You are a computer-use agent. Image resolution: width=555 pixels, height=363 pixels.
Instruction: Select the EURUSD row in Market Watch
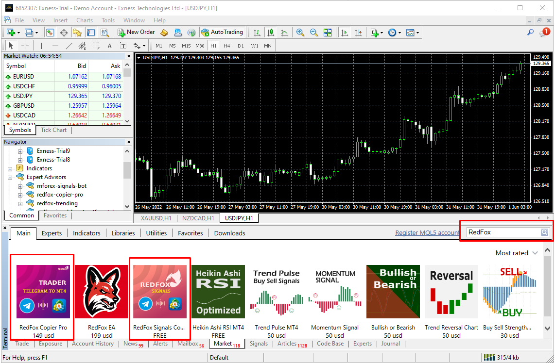pyautogui.click(x=64, y=76)
